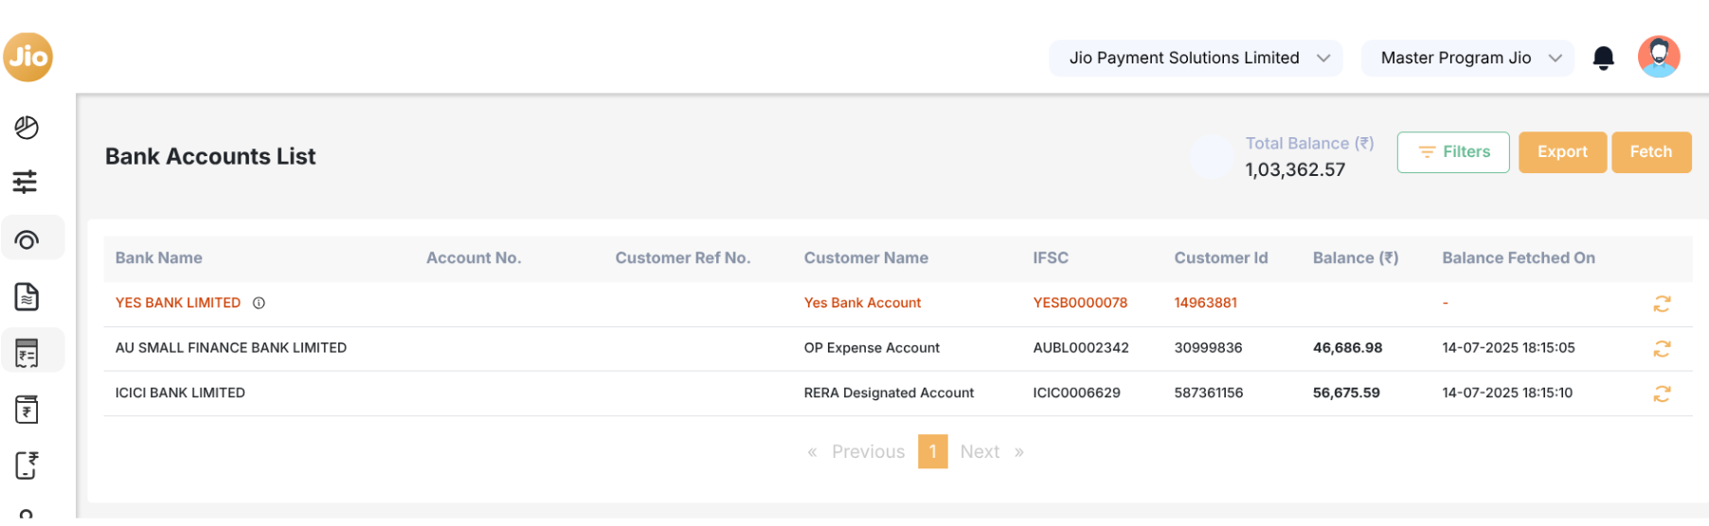Open the dashboard pie chart sidebar icon
Viewport: 1709px width, 526px height.
click(x=27, y=128)
